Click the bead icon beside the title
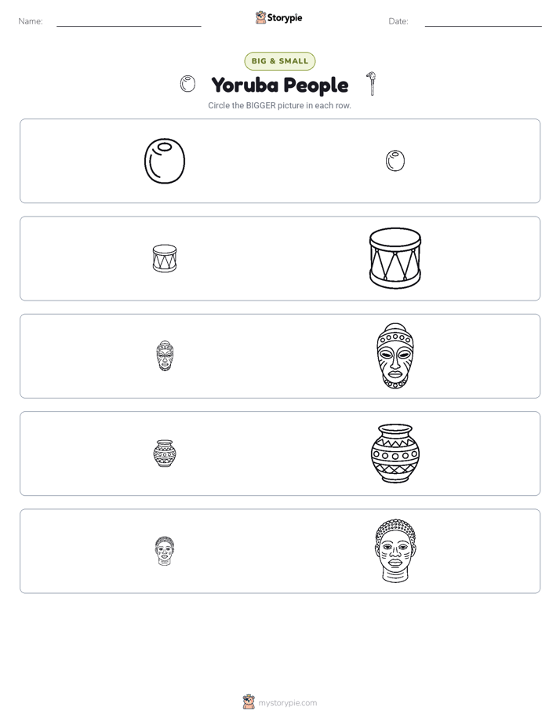The image size is (560, 725). (187, 84)
